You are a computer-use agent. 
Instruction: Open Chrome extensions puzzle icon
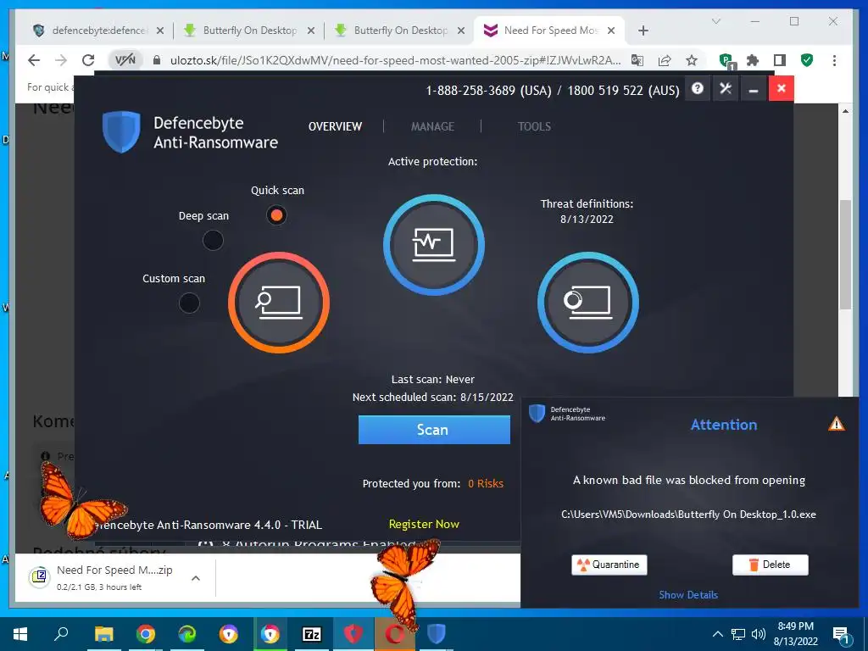(753, 60)
